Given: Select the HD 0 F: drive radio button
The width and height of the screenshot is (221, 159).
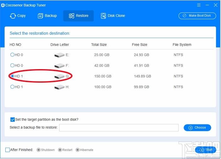Looking at the screenshot, I should [12, 65].
